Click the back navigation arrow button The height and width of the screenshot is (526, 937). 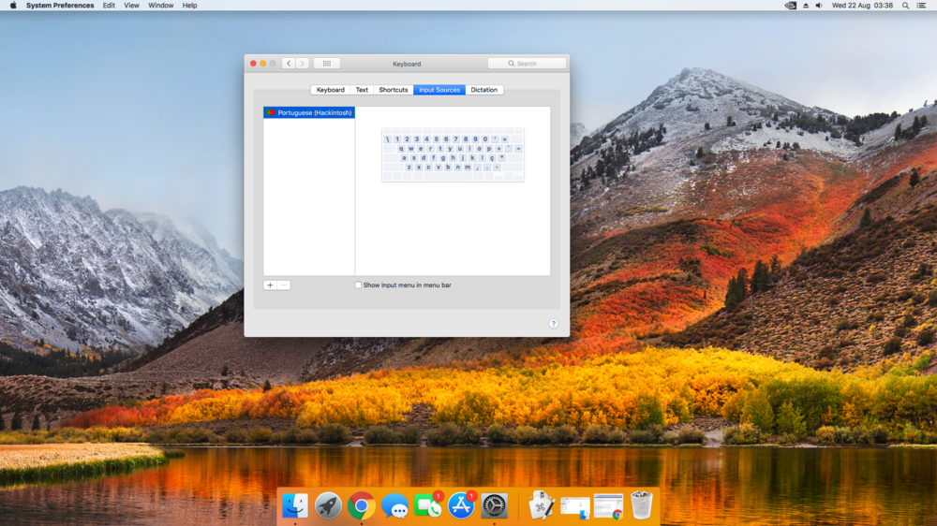(288, 64)
